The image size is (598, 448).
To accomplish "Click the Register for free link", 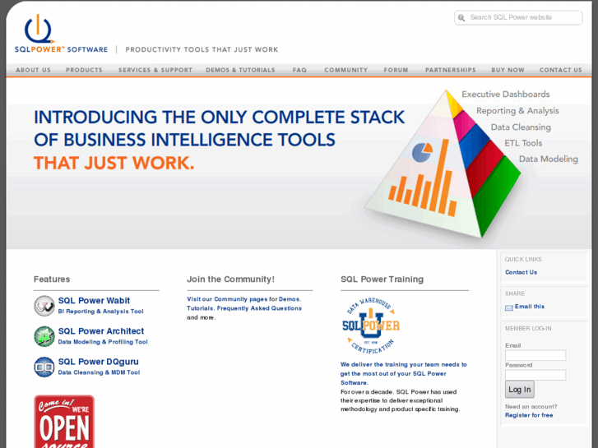I will [529, 415].
